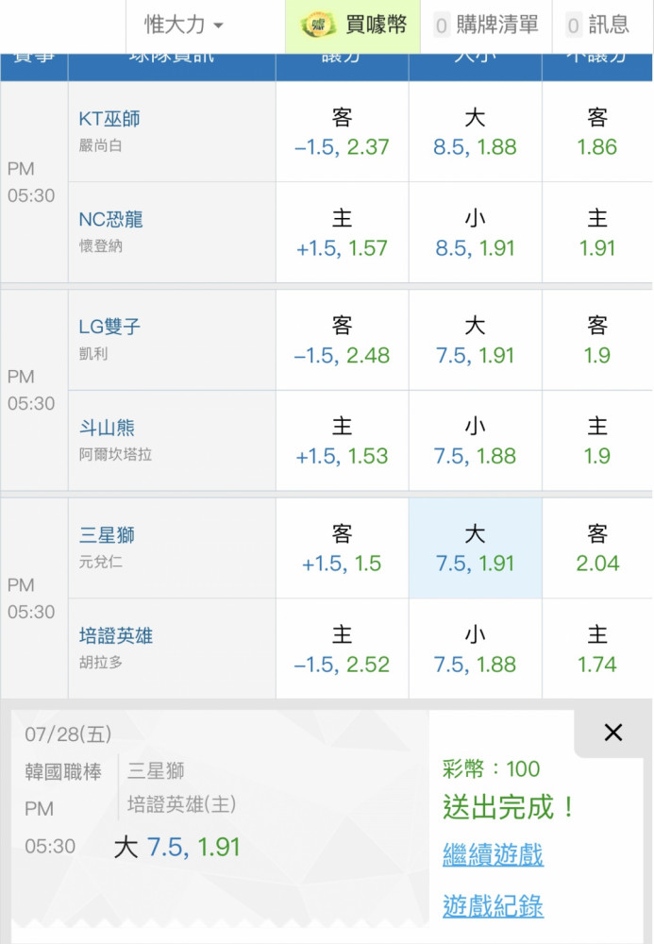Choose 斗山熊 主 +1.5, 1.53 handicap
The image size is (654, 944).
click(x=343, y=441)
